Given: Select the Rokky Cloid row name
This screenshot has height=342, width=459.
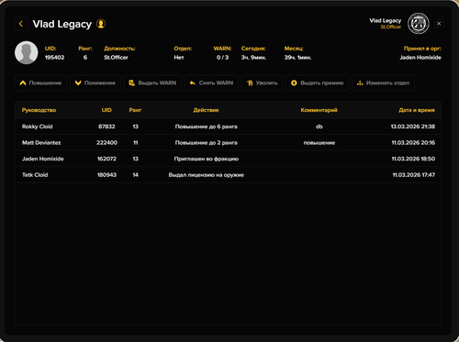Looking at the screenshot, I should 37,127.
